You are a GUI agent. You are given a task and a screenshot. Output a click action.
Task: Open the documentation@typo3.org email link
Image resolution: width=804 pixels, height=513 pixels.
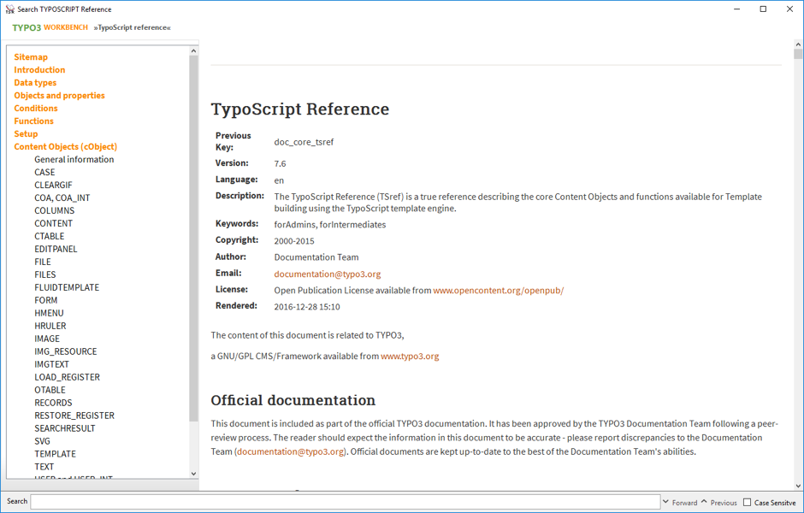(x=327, y=274)
